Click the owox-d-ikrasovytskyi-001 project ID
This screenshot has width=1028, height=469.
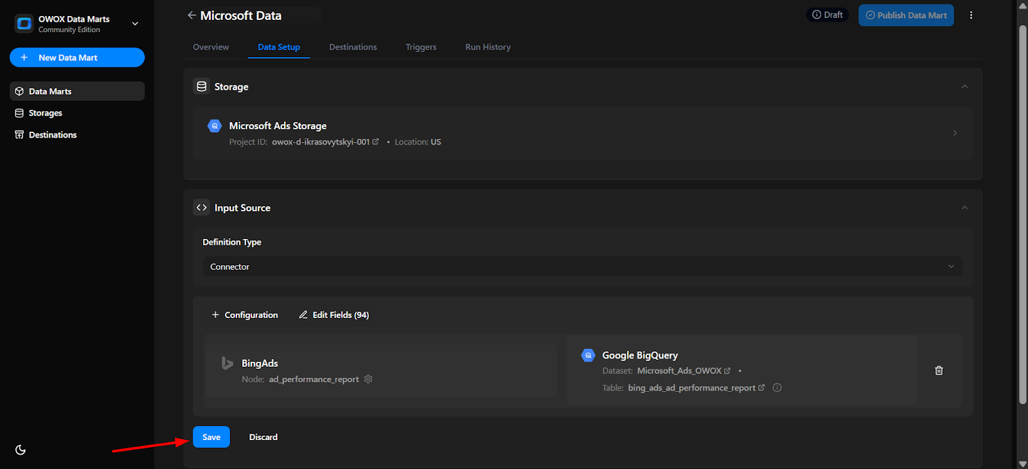(x=321, y=141)
